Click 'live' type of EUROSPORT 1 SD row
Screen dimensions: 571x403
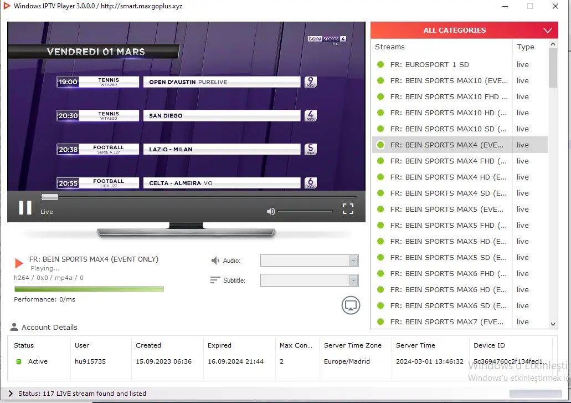coord(522,64)
